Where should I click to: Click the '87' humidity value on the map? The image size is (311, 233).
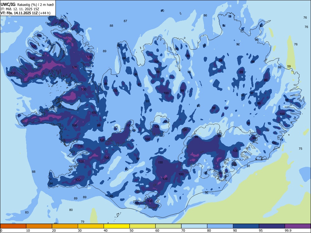(125, 21)
